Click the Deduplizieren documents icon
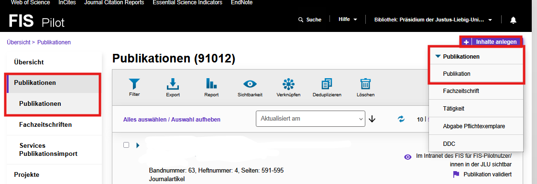Screen dimensions: 537x184 tap(327, 84)
